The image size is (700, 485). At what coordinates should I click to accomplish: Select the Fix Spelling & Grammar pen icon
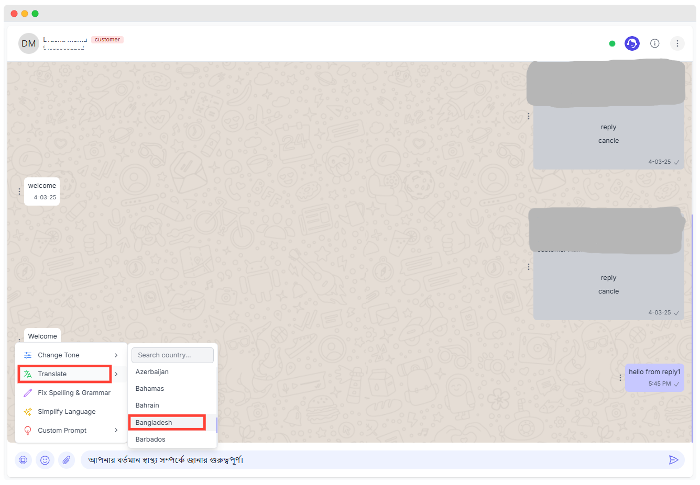[27, 392]
